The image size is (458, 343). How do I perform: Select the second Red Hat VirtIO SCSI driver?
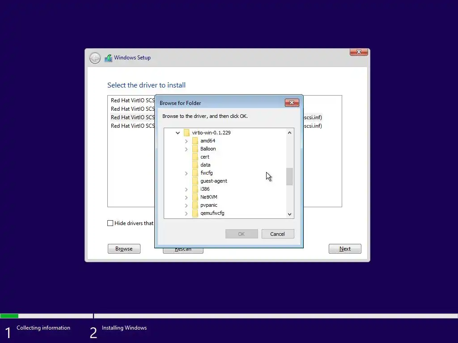(x=132, y=109)
